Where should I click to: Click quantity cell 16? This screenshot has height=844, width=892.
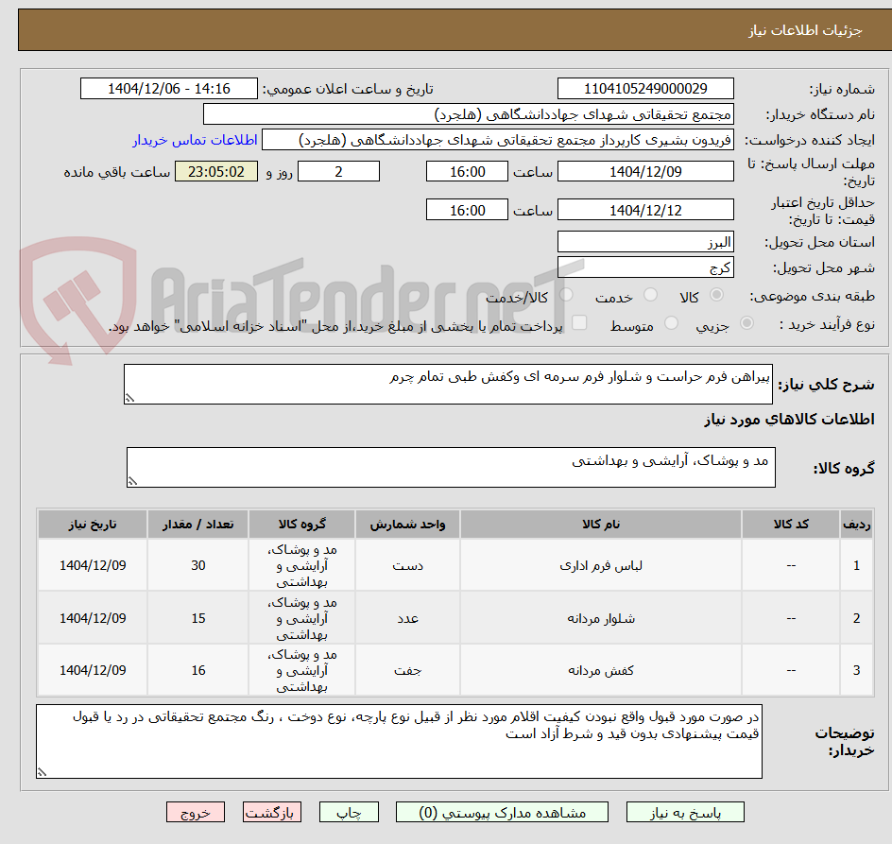pos(198,670)
